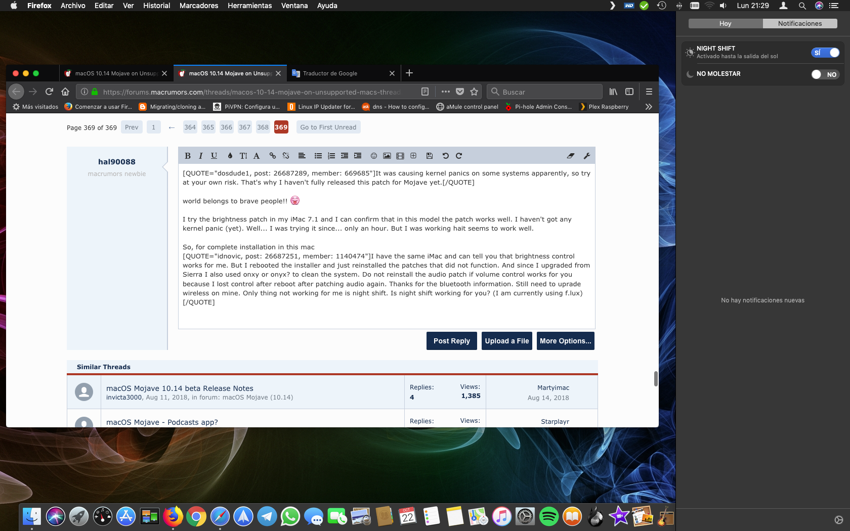
Task: Switch to the Hoy tab
Action: (726, 23)
